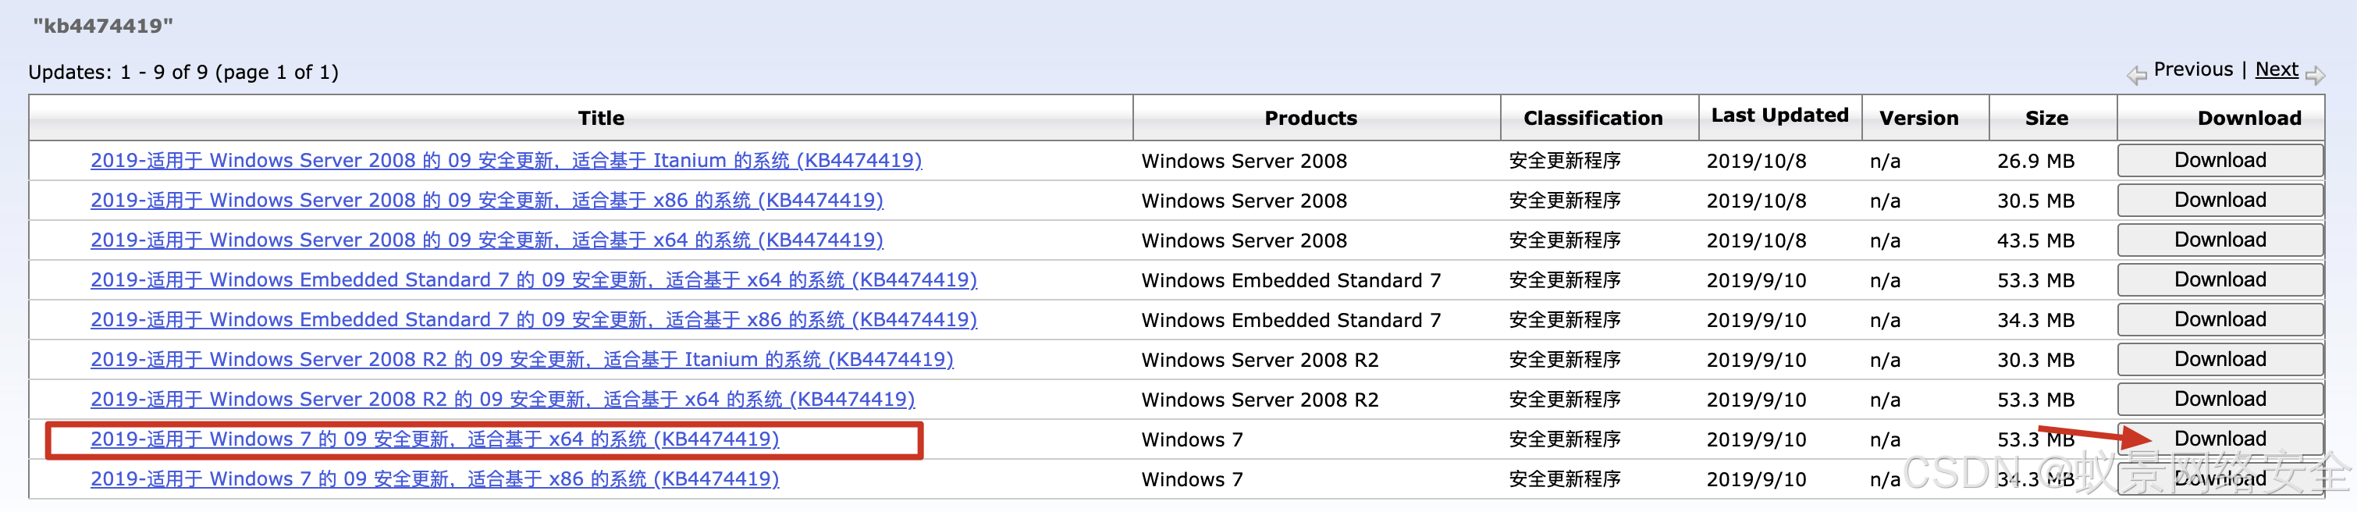Go to Next results page

click(2277, 69)
